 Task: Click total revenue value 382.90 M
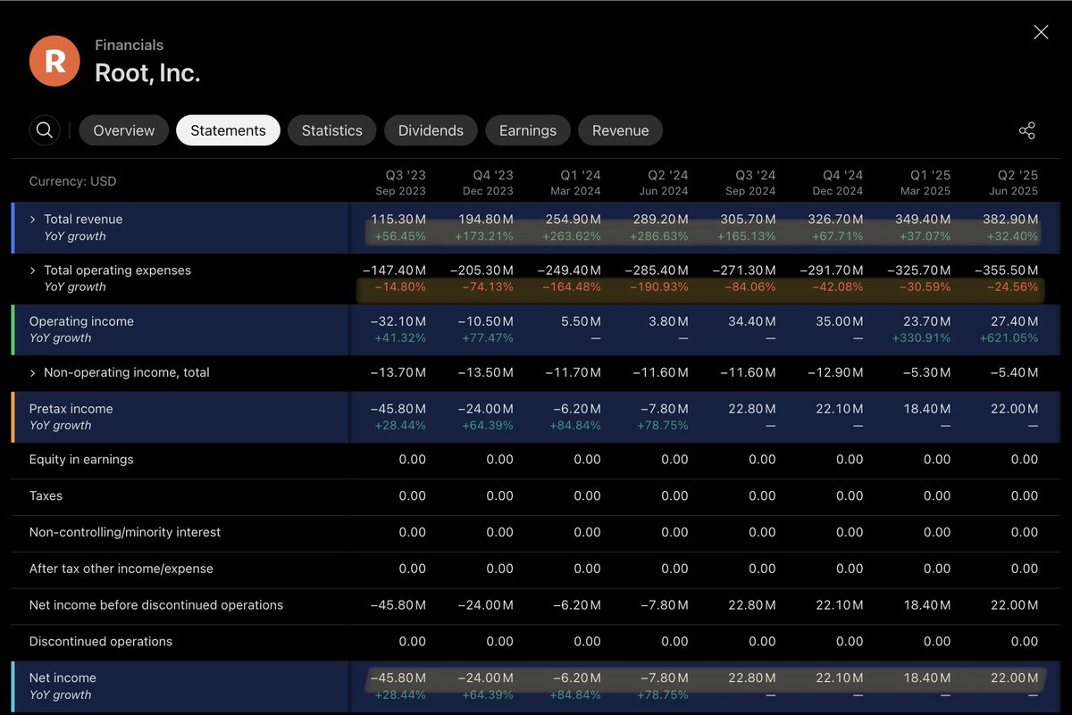tap(1011, 220)
